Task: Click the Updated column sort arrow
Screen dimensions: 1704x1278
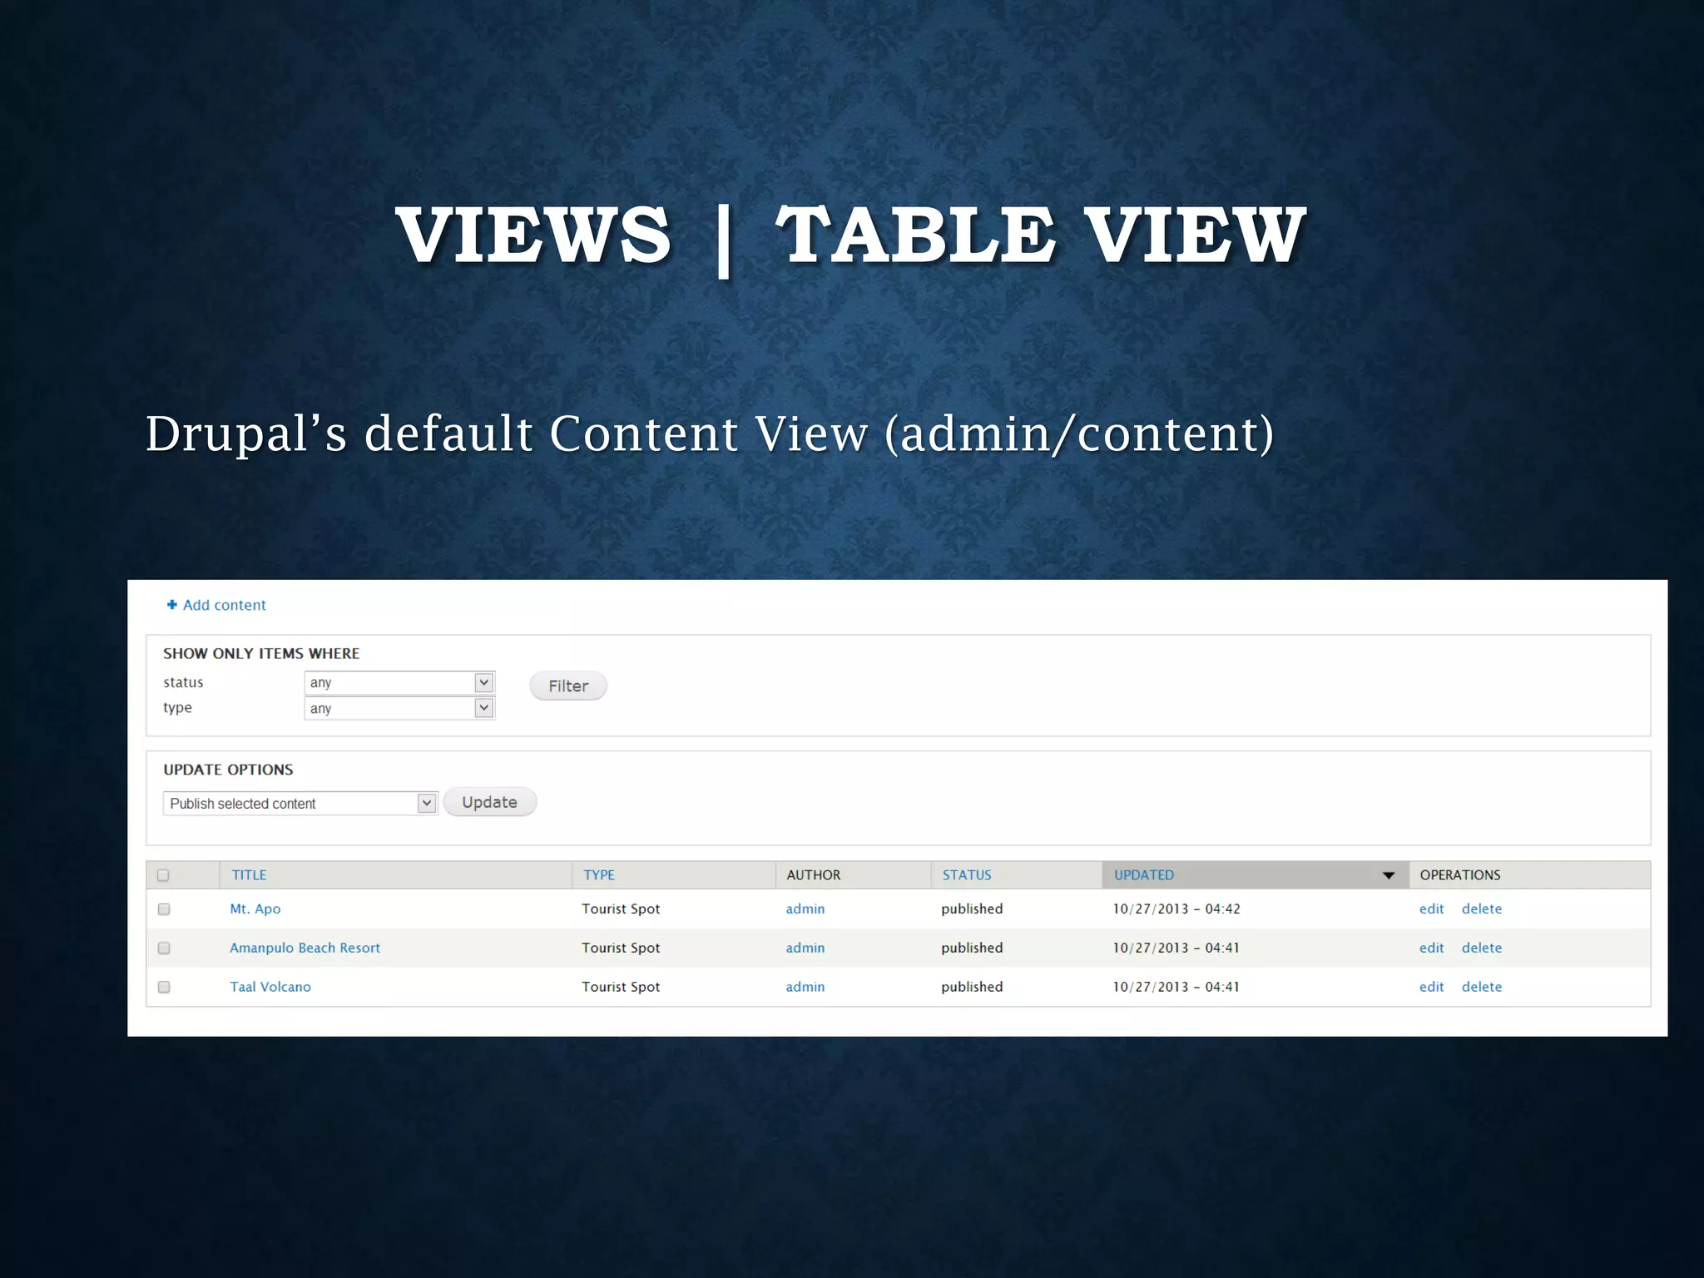Action: pos(1388,875)
